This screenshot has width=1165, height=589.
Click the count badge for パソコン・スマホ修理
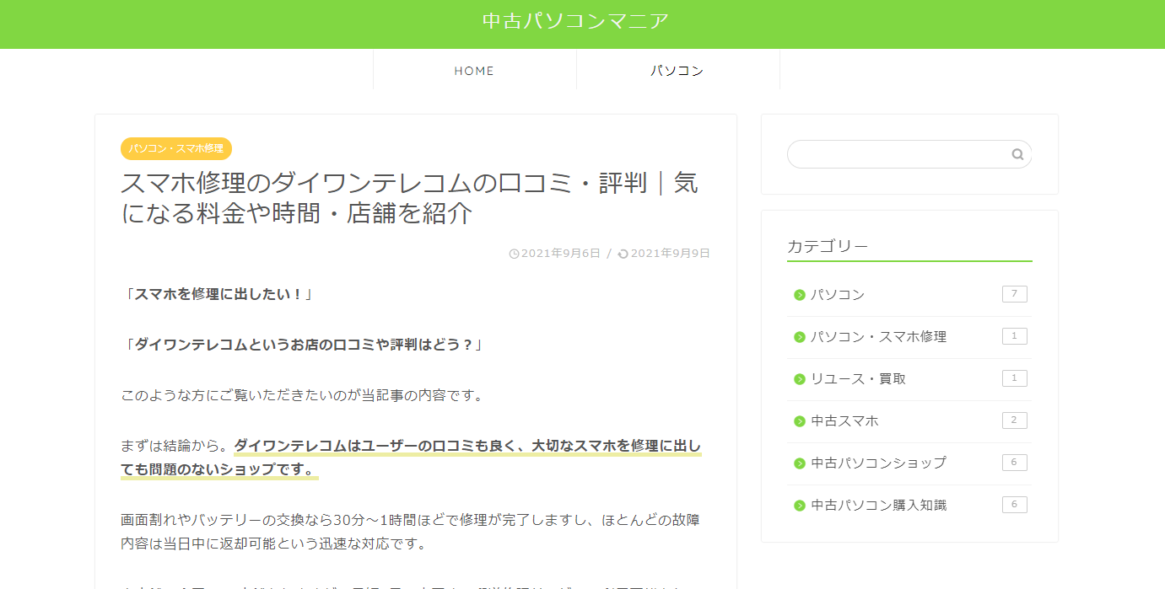tap(1015, 336)
